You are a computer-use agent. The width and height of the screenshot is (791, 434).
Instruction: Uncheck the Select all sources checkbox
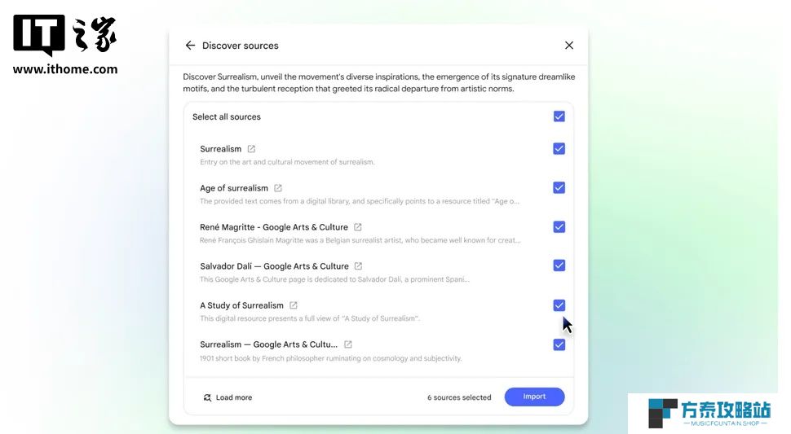pyautogui.click(x=559, y=116)
